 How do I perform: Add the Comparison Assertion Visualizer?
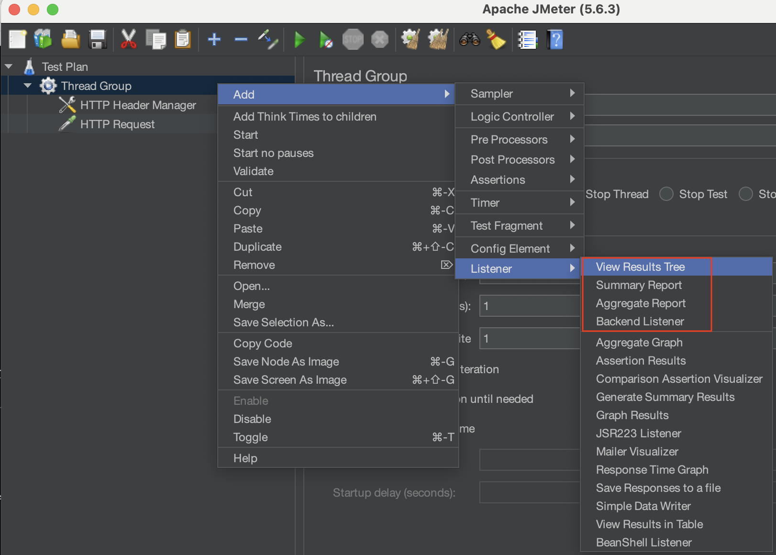pyautogui.click(x=676, y=379)
